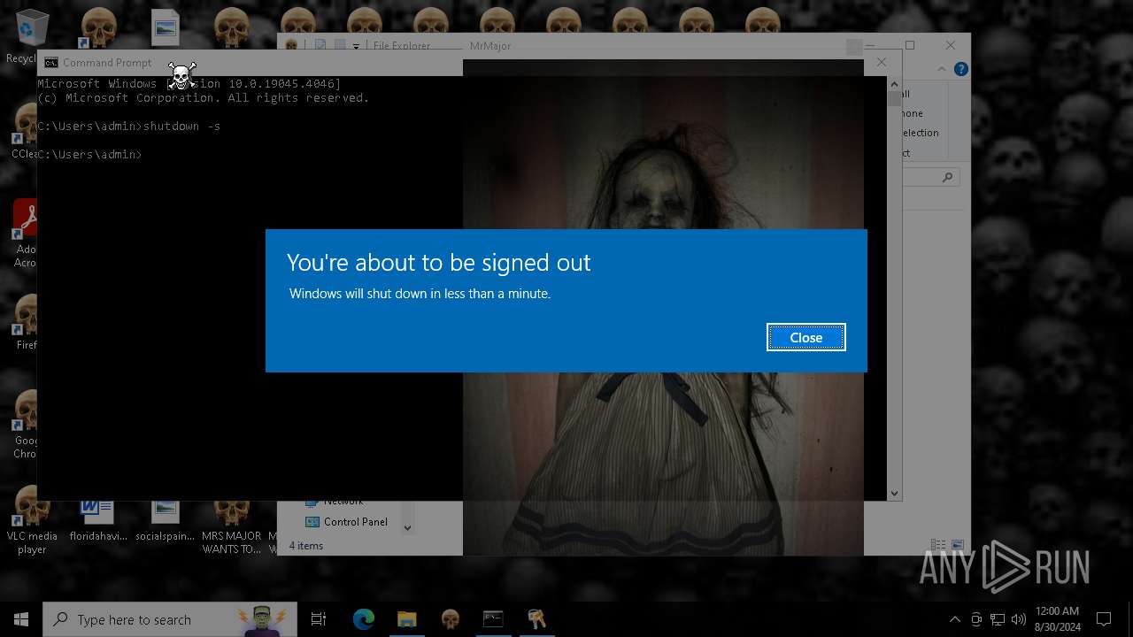Click the Command Prompt scrollbar up arrow
Image resolution: width=1133 pixels, height=637 pixels.
click(x=894, y=83)
